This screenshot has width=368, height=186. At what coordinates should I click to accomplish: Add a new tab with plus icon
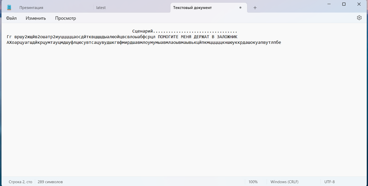pos(255,8)
